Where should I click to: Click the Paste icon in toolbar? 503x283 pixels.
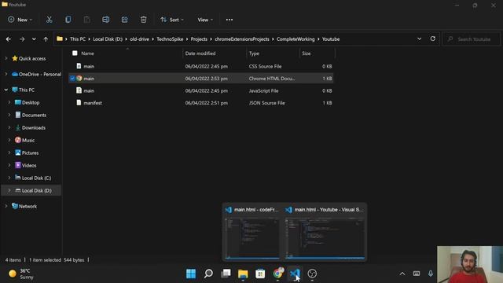pos(86,20)
